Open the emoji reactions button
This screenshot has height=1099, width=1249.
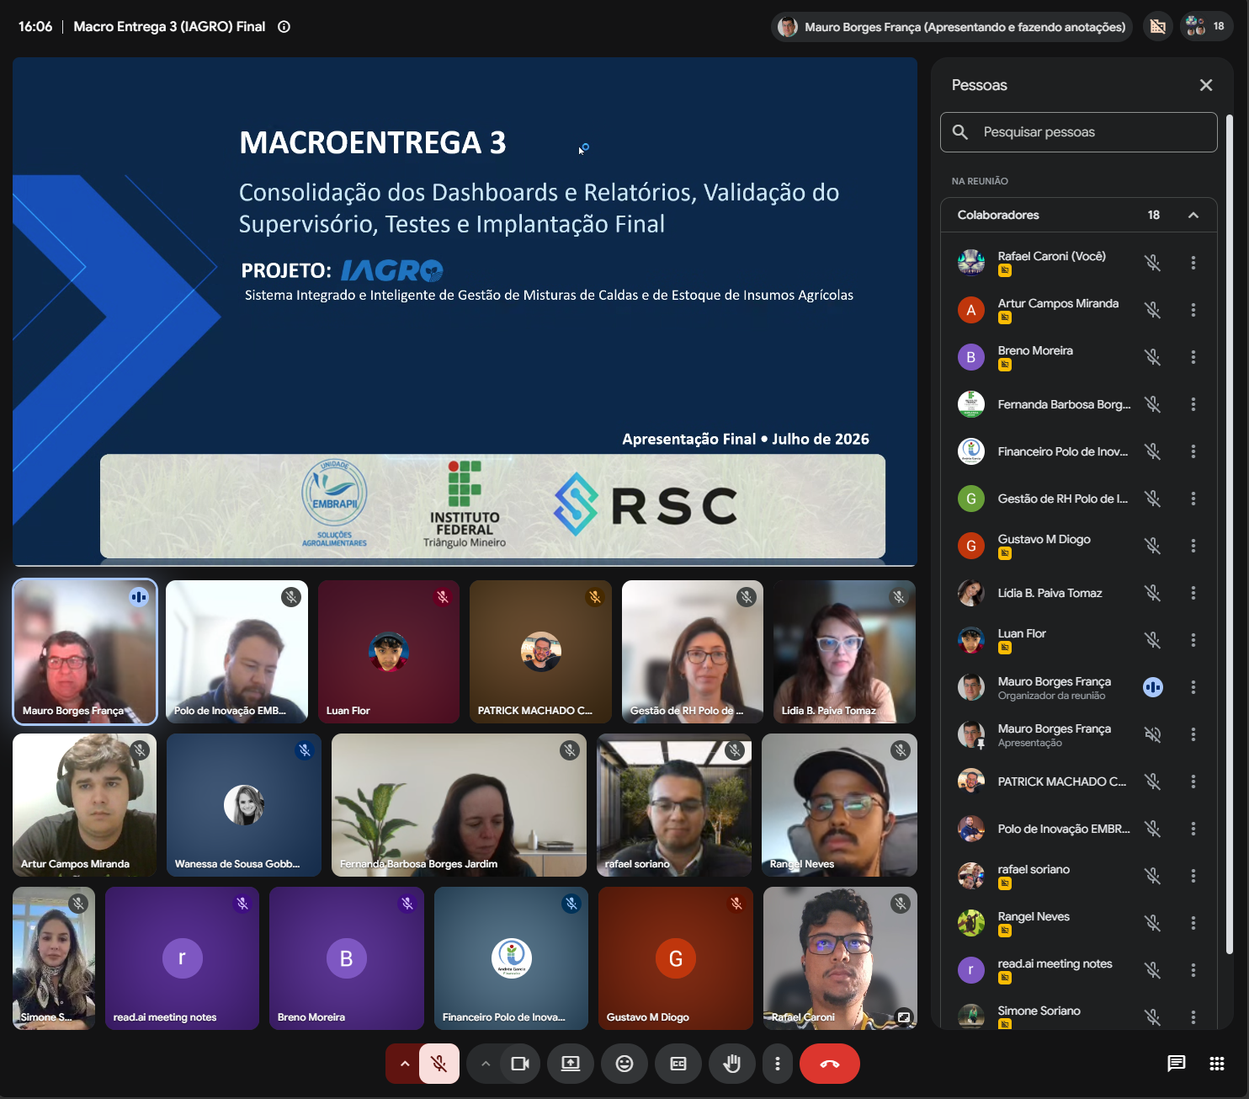[x=624, y=1064]
